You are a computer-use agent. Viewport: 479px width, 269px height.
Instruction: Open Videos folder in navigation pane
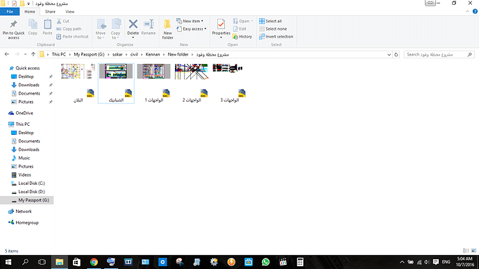click(x=24, y=174)
